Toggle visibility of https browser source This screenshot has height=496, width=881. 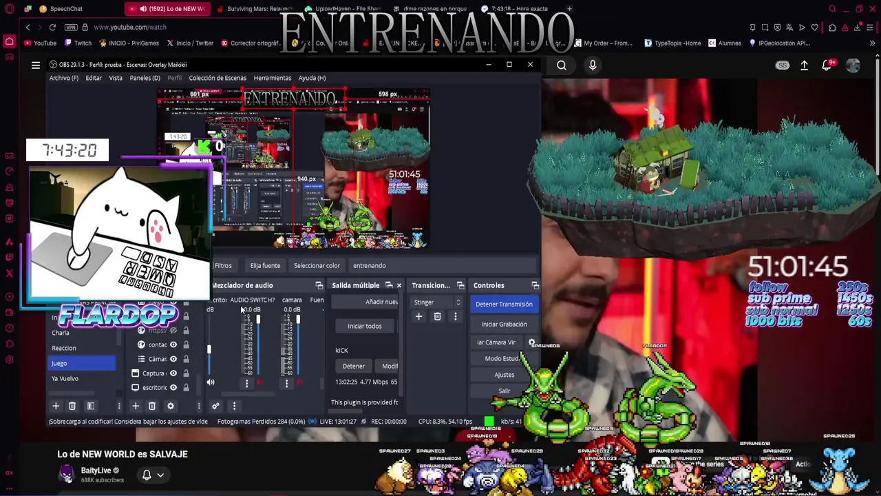pos(173,330)
